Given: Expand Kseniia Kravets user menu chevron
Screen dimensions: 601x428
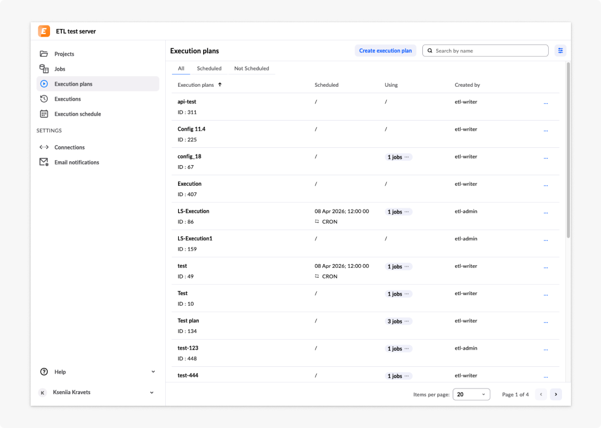Looking at the screenshot, I should [x=152, y=392].
